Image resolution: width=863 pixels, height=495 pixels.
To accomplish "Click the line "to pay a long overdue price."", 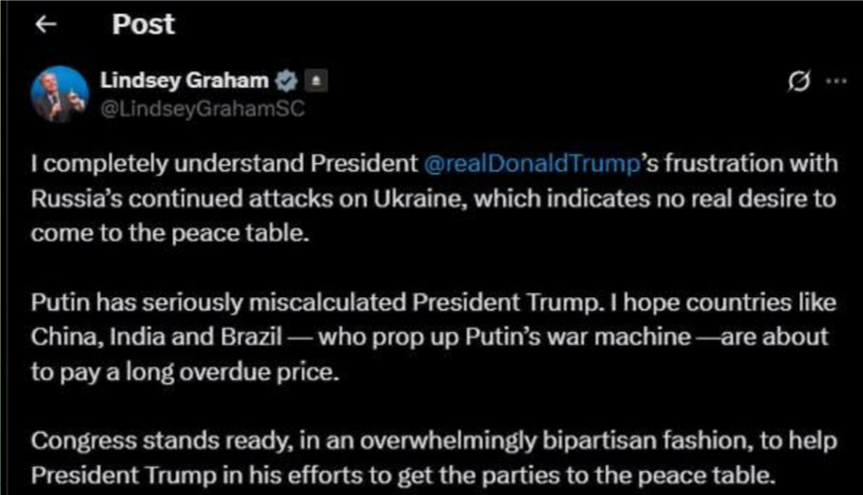I will tap(185, 372).
